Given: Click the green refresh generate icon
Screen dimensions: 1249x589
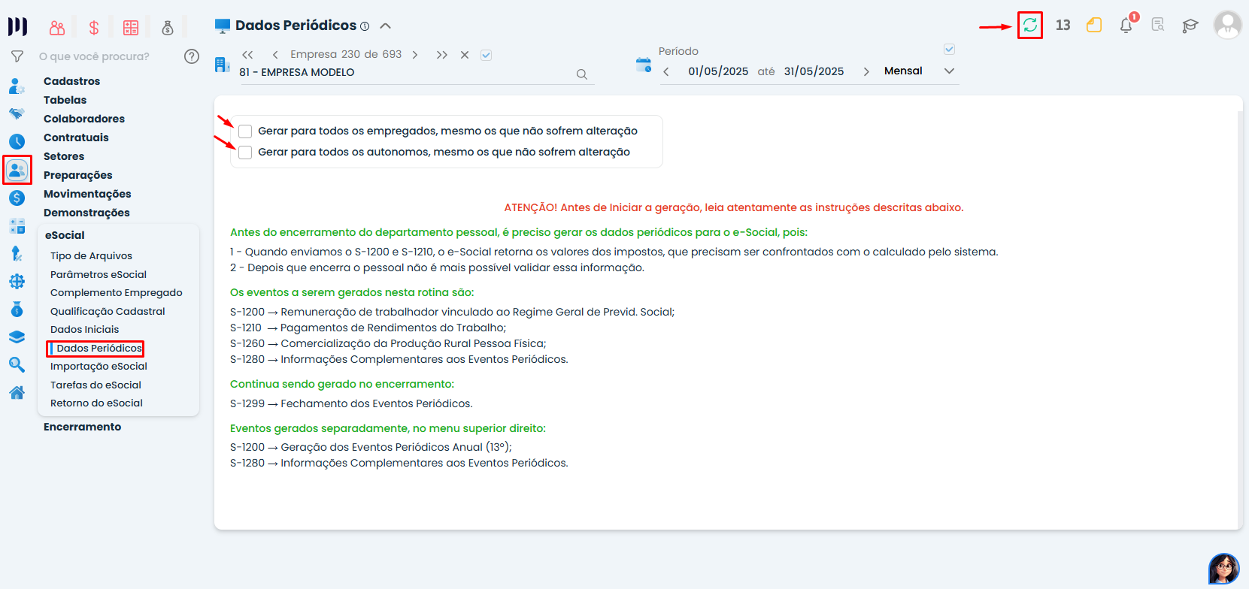Looking at the screenshot, I should tap(1030, 26).
